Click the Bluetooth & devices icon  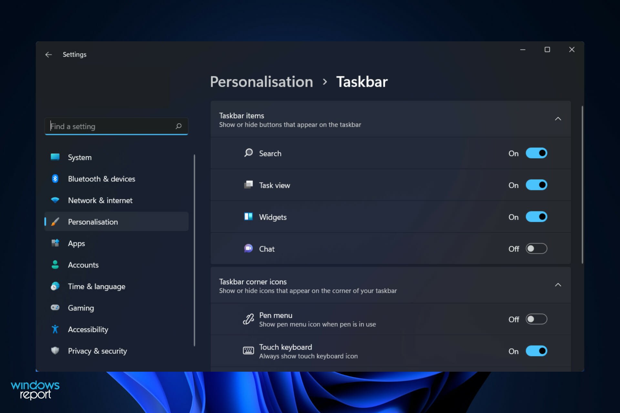[56, 179]
